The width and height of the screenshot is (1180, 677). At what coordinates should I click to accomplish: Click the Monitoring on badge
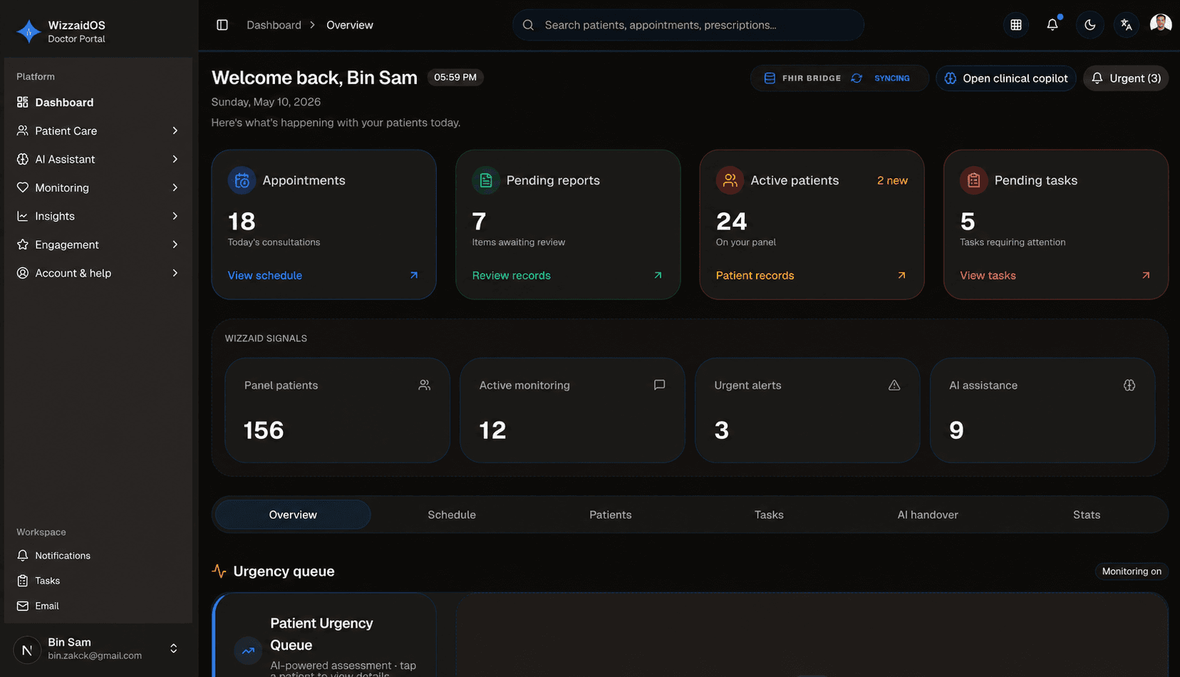[1132, 571]
